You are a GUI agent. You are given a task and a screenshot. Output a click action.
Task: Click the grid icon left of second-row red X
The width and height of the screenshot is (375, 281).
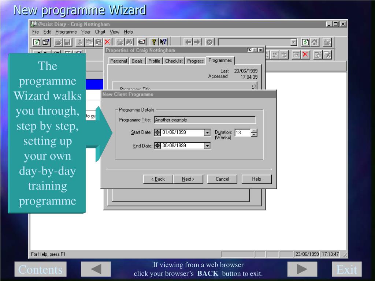296,55
